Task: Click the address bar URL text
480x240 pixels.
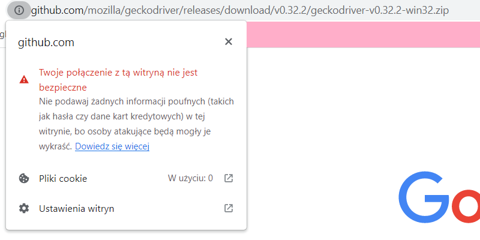Action: point(241,11)
